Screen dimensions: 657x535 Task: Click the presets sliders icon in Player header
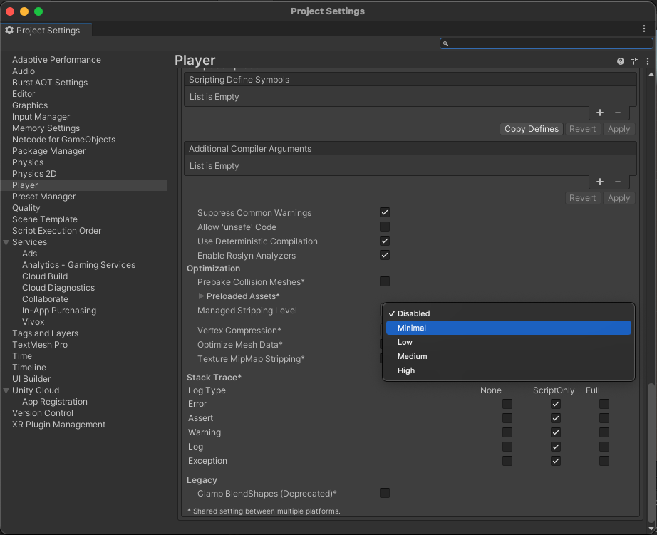pyautogui.click(x=633, y=61)
